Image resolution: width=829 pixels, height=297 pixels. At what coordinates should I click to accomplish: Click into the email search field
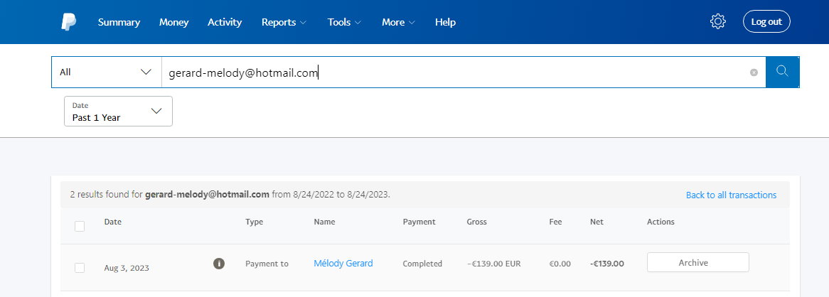click(x=455, y=72)
